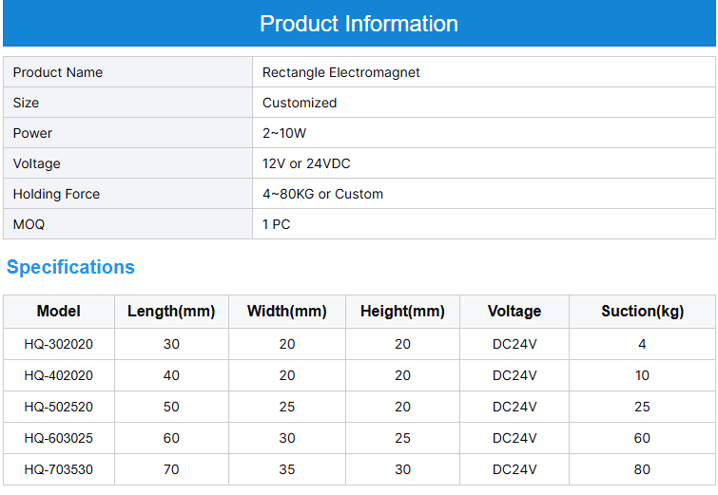The height and width of the screenshot is (495, 718).
Task: Click the Suction(kg) column header
Action: [x=642, y=312]
